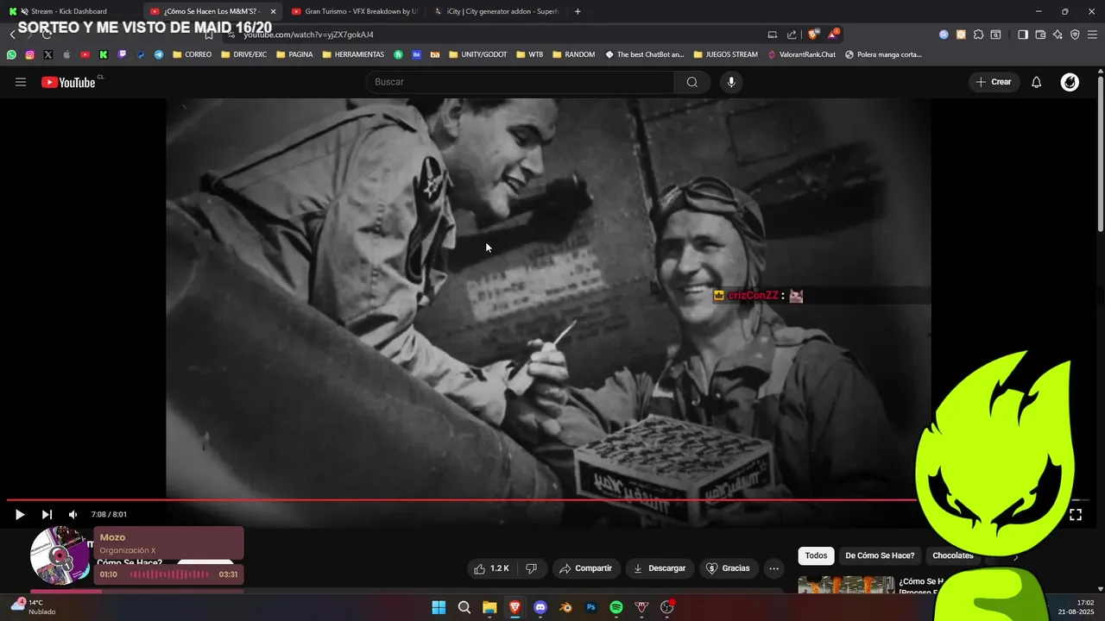Click the share page icon in the address bar
The height and width of the screenshot is (621, 1105).
point(792,34)
